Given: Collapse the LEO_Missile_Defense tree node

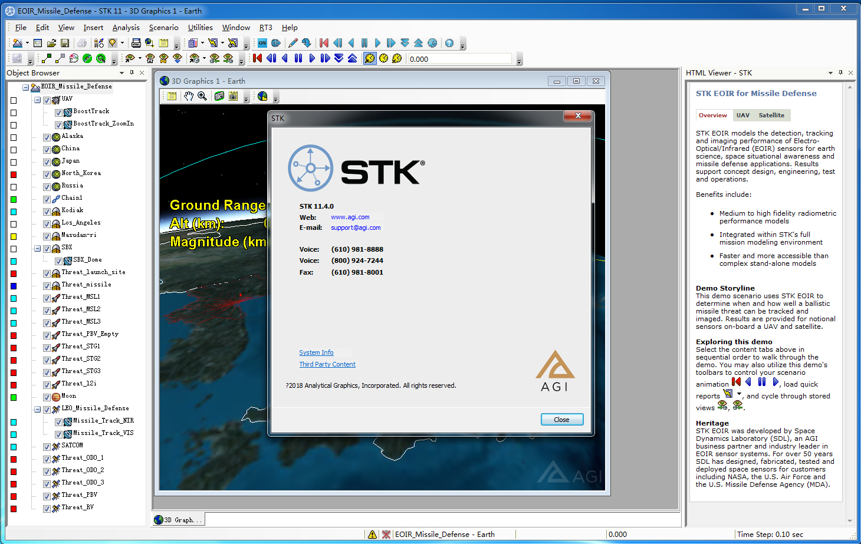Looking at the screenshot, I should click(37, 410).
